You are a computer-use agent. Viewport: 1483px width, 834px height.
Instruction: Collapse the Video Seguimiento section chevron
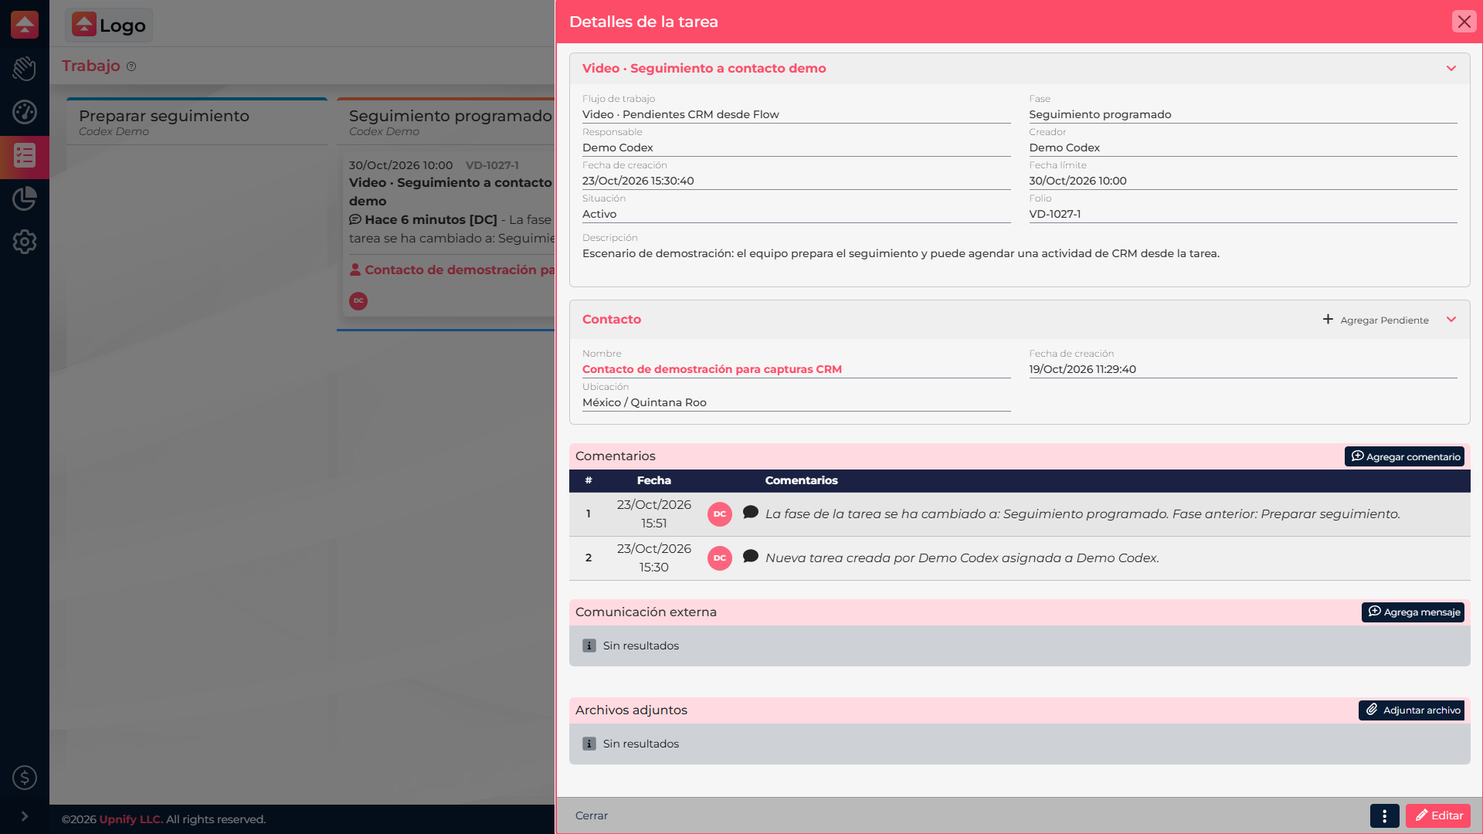point(1451,69)
